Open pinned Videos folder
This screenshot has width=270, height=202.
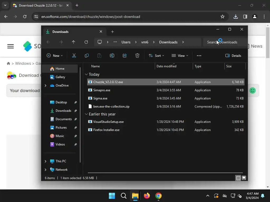60,144
